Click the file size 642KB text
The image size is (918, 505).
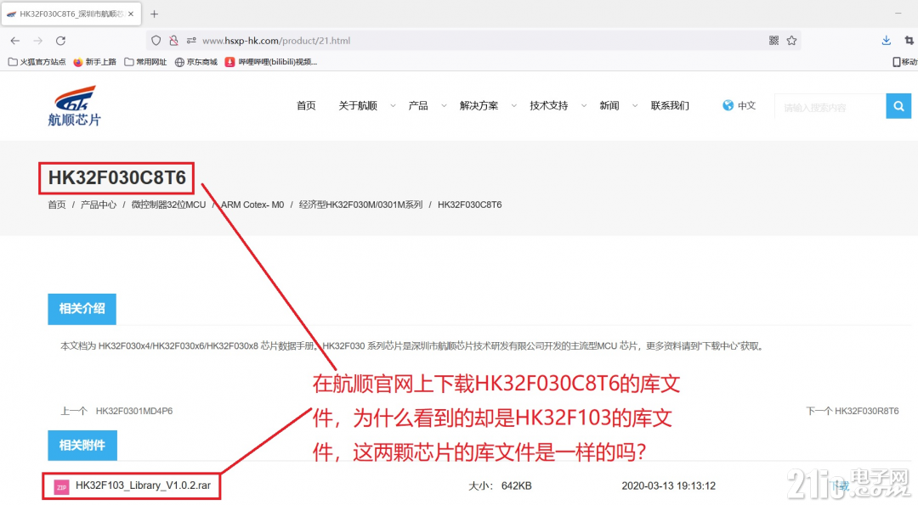(517, 485)
